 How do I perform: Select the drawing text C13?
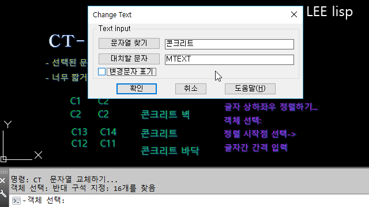(x=80, y=132)
